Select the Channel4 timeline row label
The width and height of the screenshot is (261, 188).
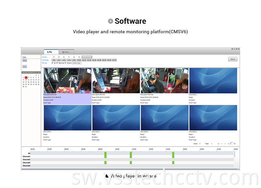click(x=26, y=166)
